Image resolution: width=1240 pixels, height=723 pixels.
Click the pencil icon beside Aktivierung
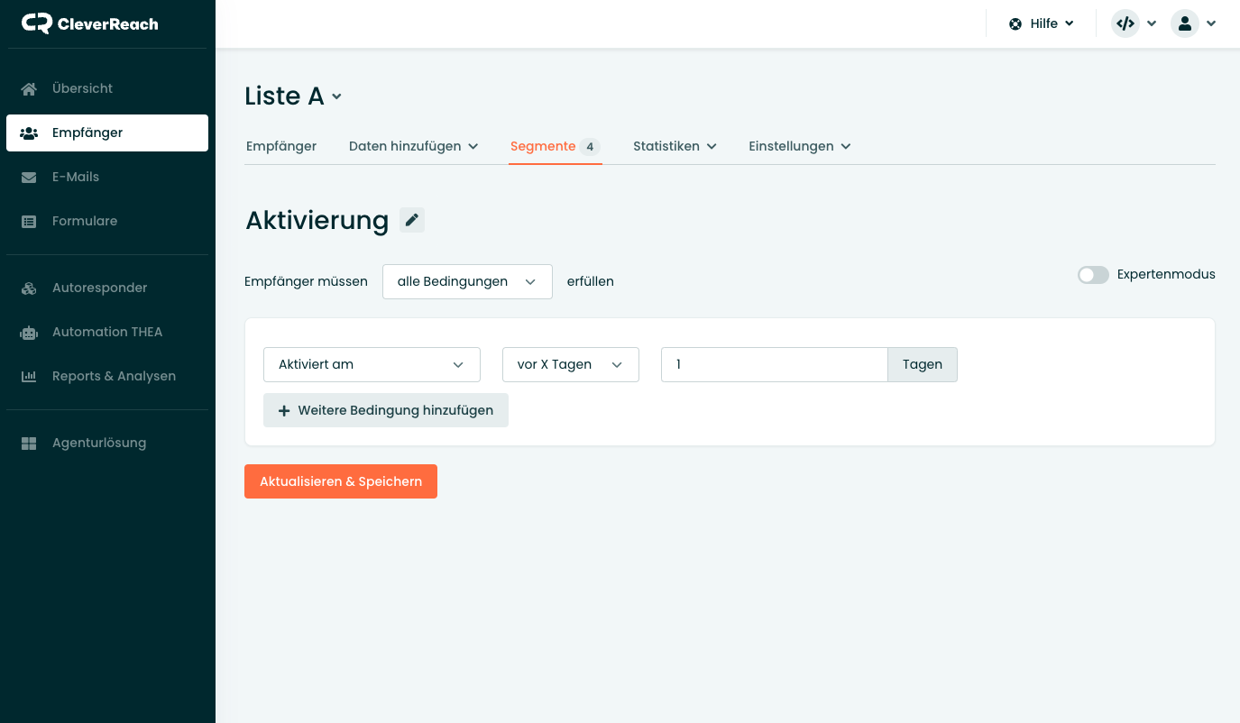[x=412, y=220]
